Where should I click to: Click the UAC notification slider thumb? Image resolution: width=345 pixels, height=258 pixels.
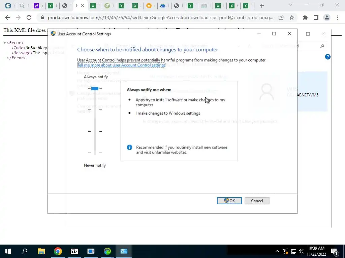point(95,88)
